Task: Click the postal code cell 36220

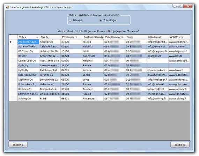Action: tap(72, 56)
